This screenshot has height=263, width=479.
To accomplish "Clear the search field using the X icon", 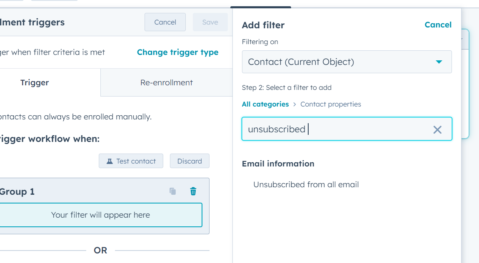I will click(437, 129).
